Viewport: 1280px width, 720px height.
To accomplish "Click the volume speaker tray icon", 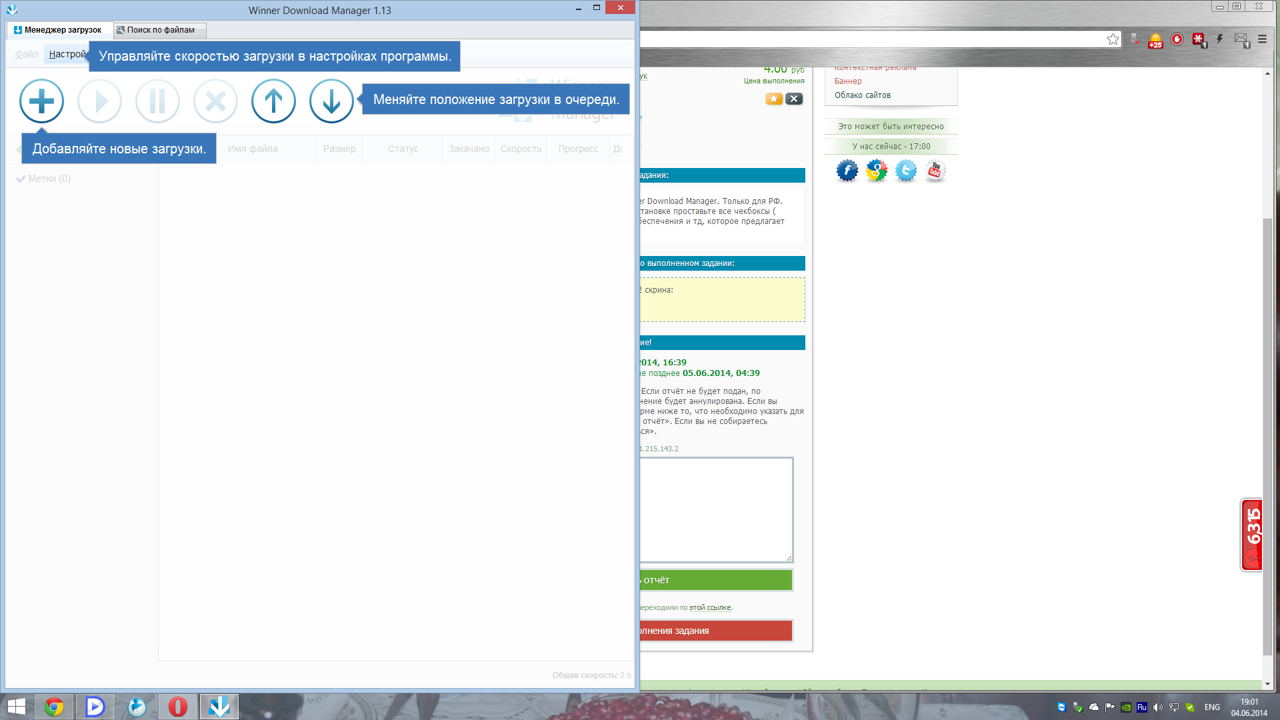I will pyautogui.click(x=1158, y=707).
